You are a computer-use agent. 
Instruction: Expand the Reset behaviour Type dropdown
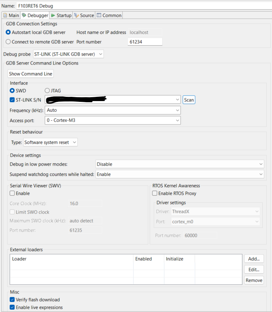click(x=50, y=142)
